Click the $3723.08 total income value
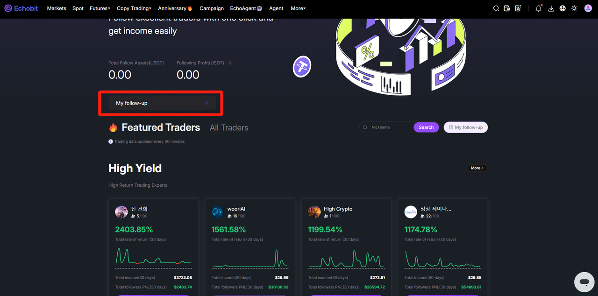598x296 pixels. (x=183, y=278)
